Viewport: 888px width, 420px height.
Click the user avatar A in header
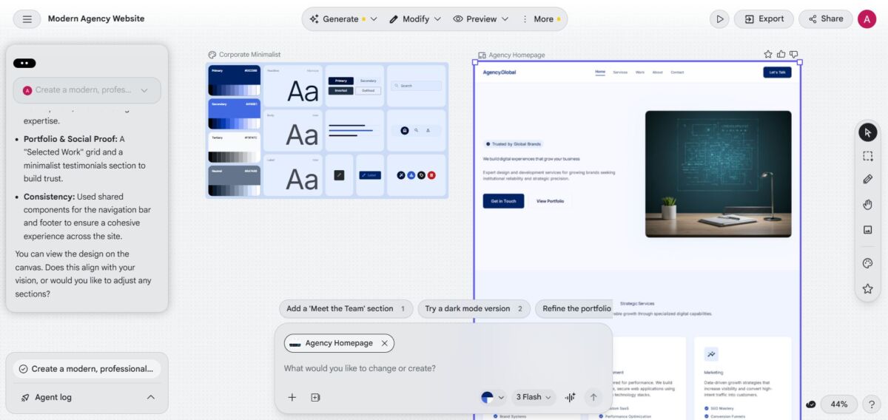[867, 19]
